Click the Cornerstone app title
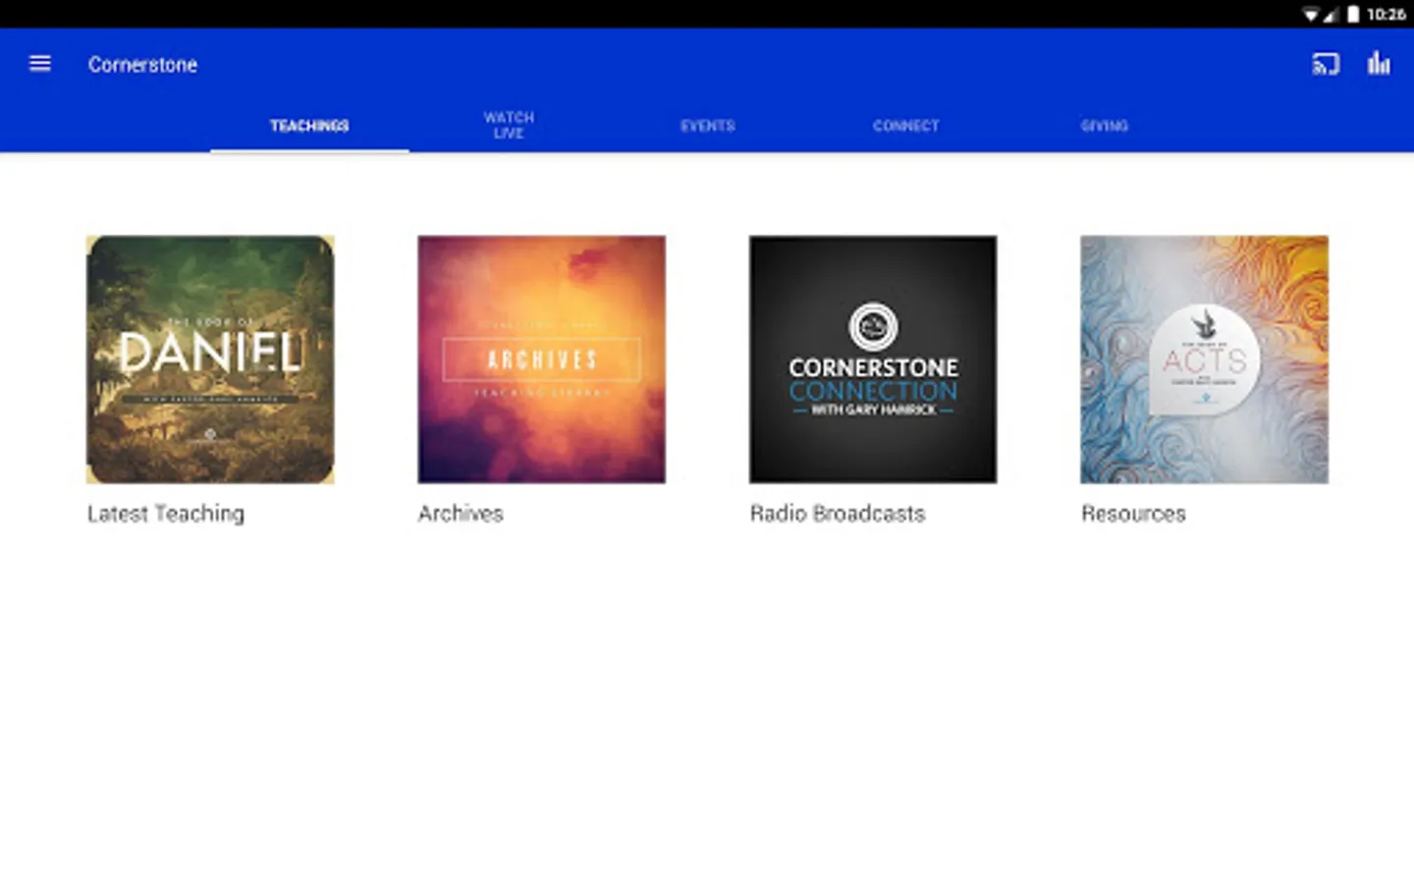Screen dimensions: 1414x884 click(x=142, y=65)
